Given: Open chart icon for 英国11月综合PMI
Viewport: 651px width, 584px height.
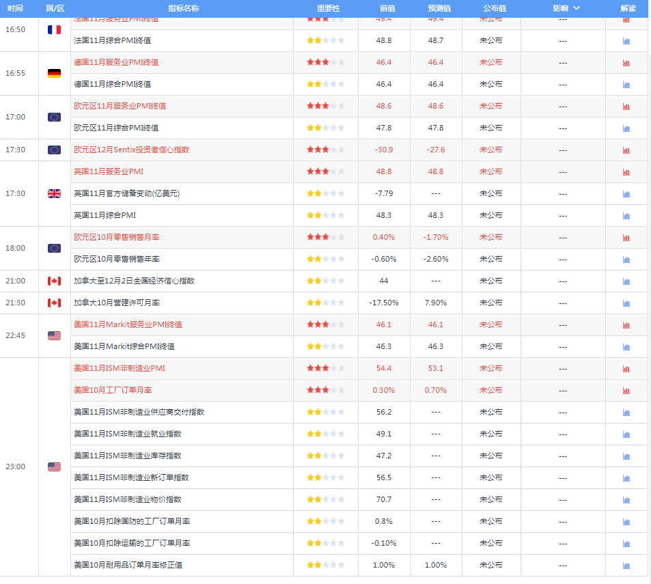Looking at the screenshot, I should 626,215.
